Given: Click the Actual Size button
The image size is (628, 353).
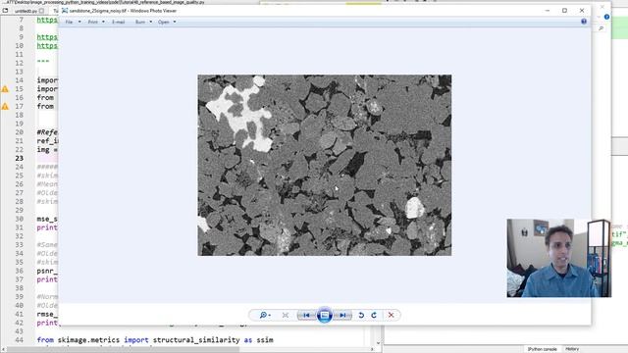Looking at the screenshot, I should [286, 316].
